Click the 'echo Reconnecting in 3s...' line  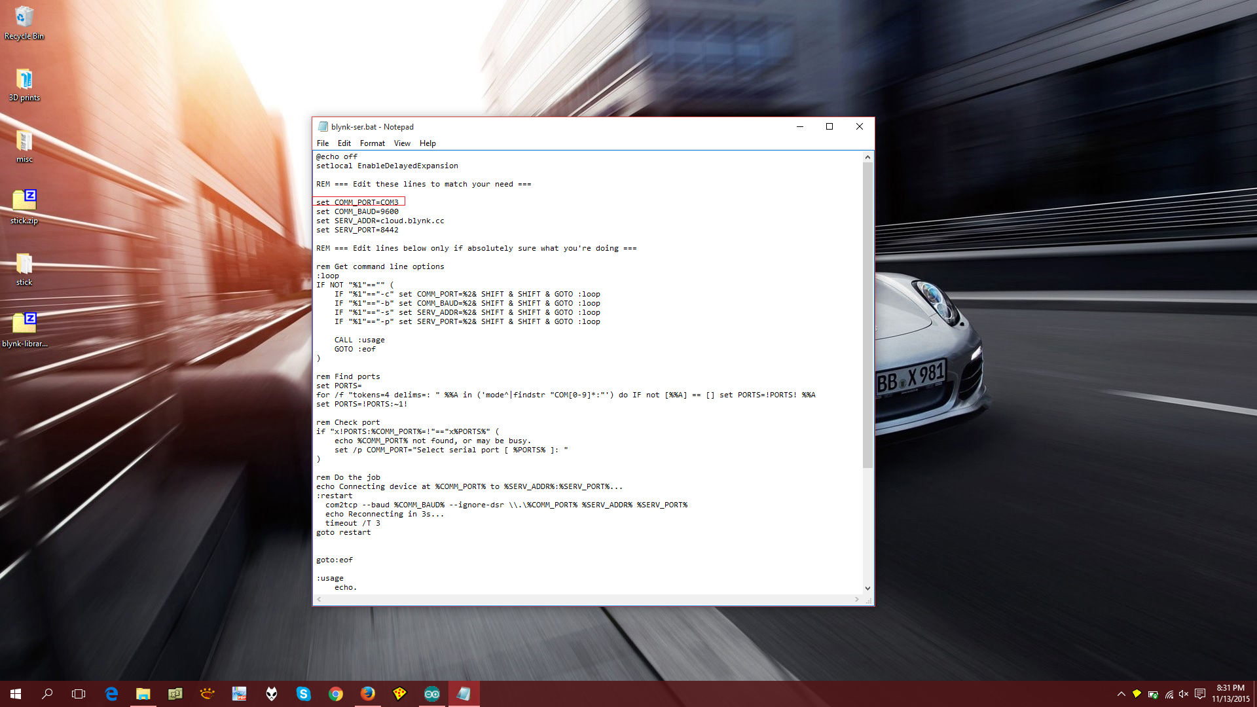[x=385, y=514]
